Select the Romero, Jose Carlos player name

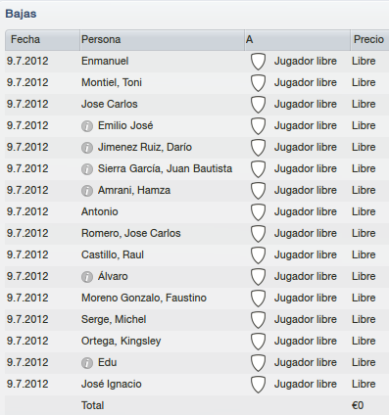(130, 233)
